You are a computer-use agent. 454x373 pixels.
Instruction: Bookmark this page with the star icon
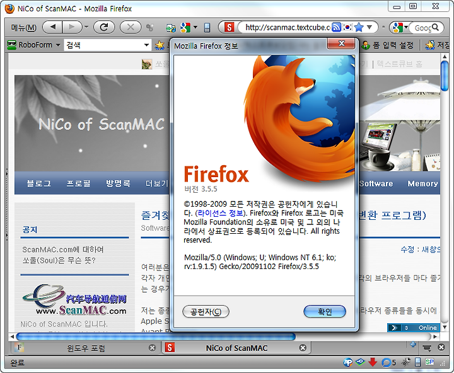(359, 27)
